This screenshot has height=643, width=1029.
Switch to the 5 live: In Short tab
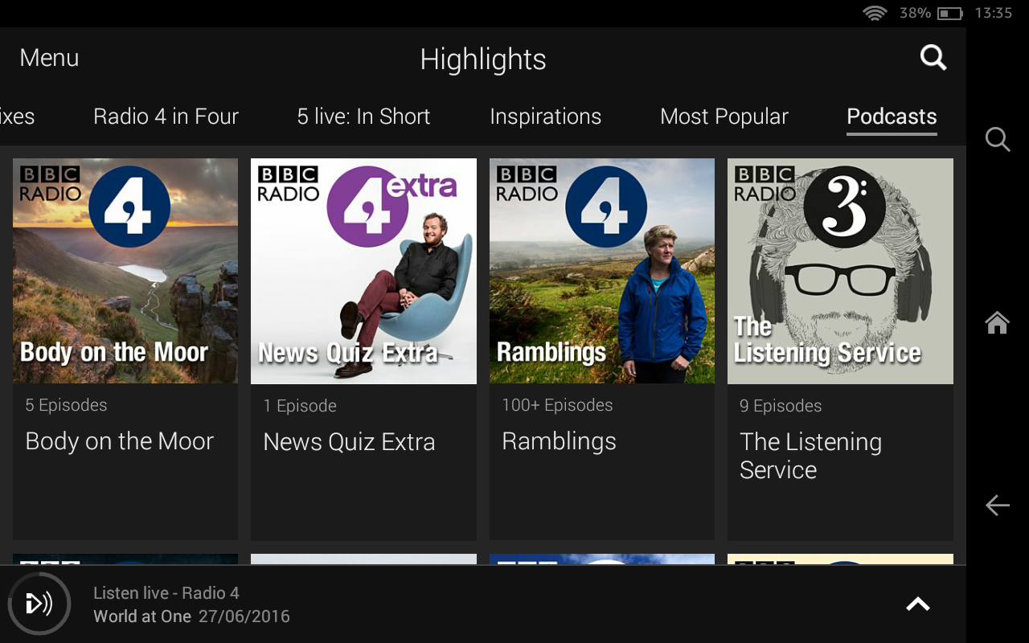coord(363,117)
